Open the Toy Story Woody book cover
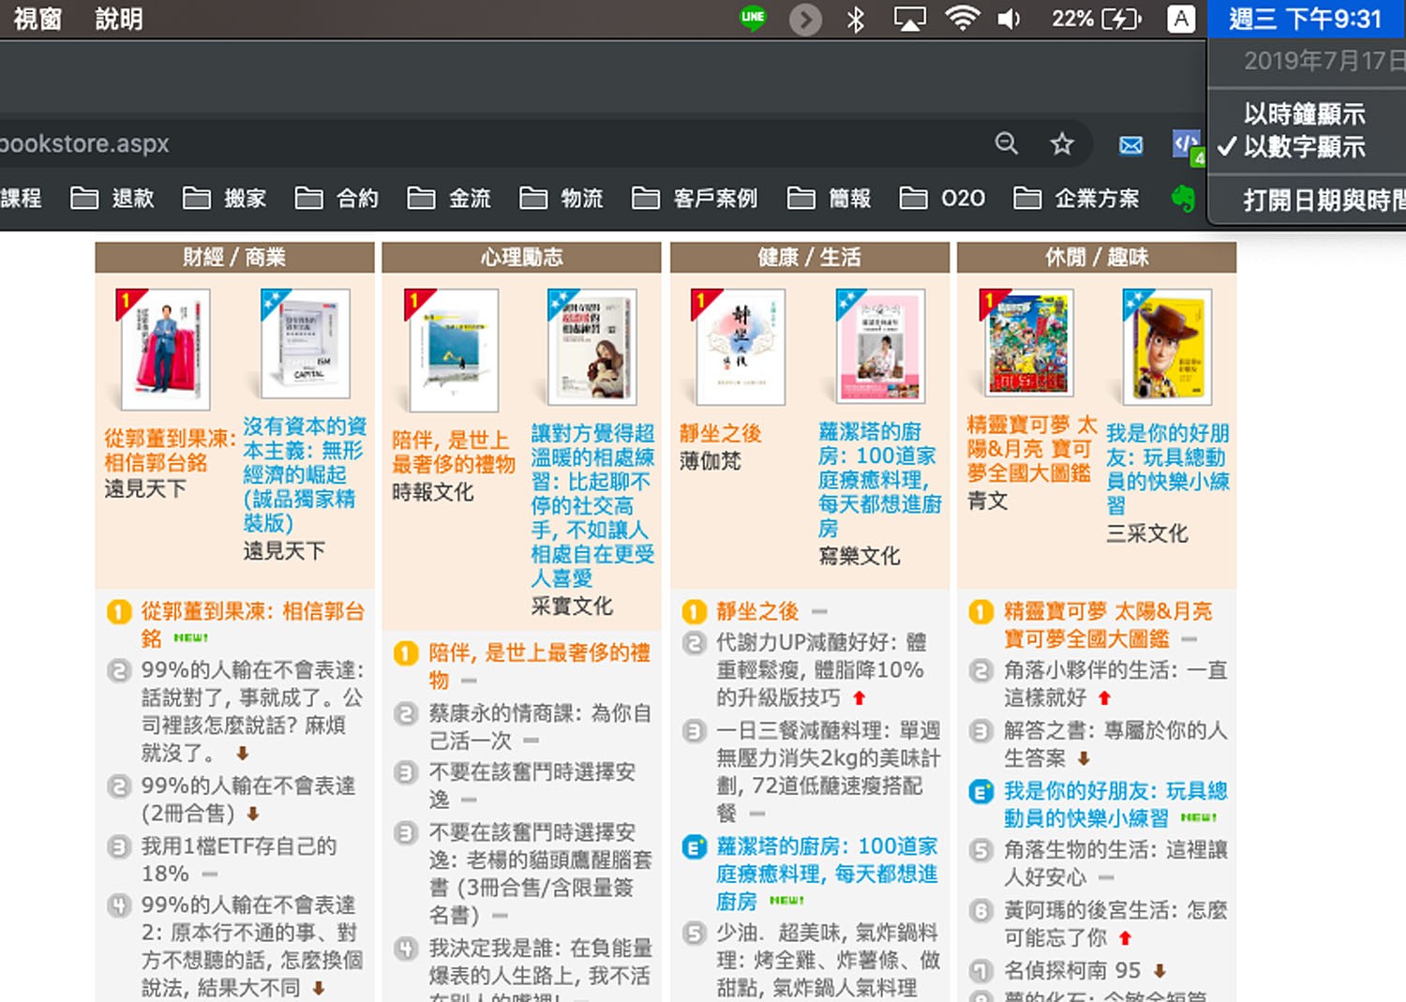This screenshot has height=1002, width=1406. (1167, 347)
